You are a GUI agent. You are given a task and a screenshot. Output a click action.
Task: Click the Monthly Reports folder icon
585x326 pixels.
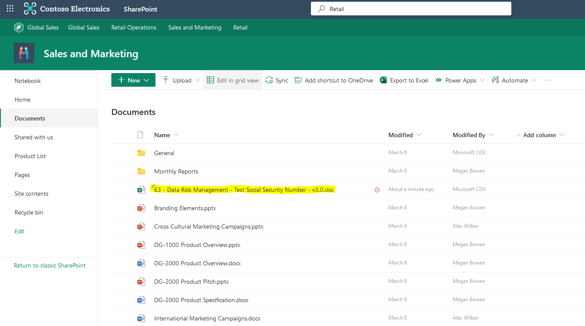click(141, 171)
